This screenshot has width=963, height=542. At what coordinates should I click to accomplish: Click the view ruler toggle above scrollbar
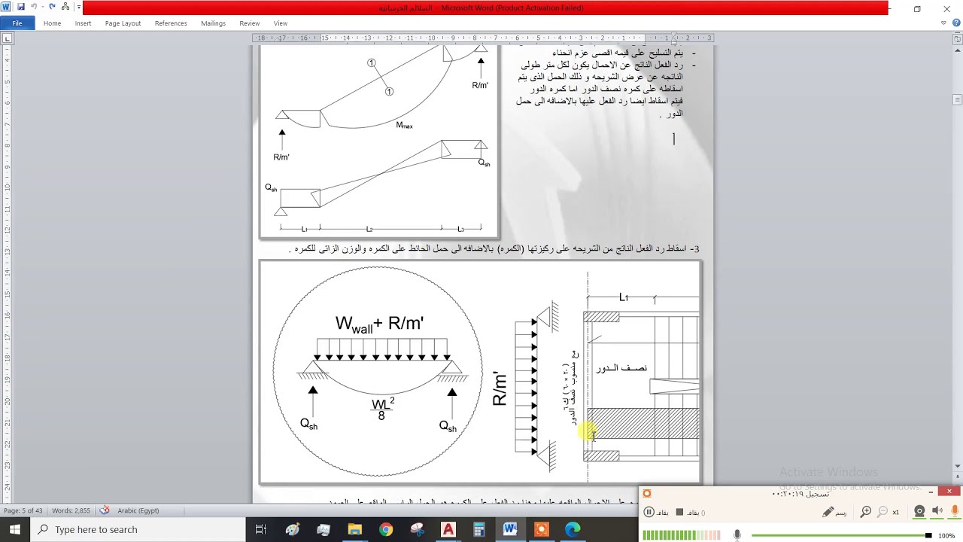pyautogui.click(x=957, y=38)
